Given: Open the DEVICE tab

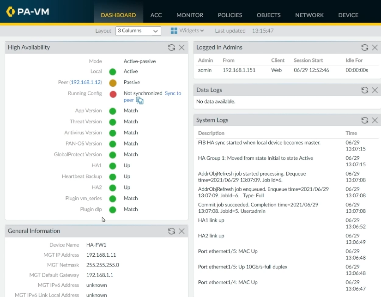Looking at the screenshot, I should [348, 15].
